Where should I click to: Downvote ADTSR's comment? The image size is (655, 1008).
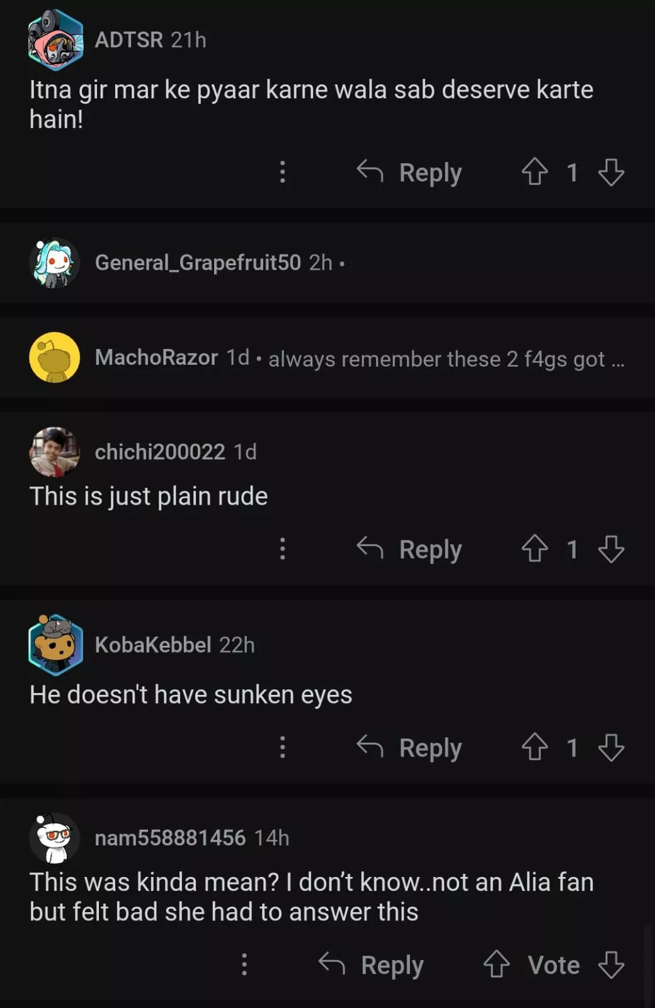click(611, 172)
